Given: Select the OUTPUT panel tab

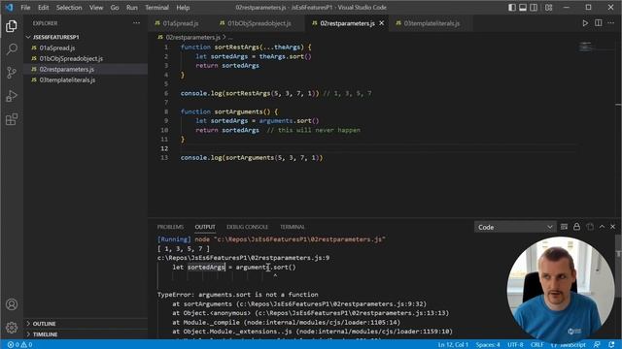Looking at the screenshot, I should point(205,227).
